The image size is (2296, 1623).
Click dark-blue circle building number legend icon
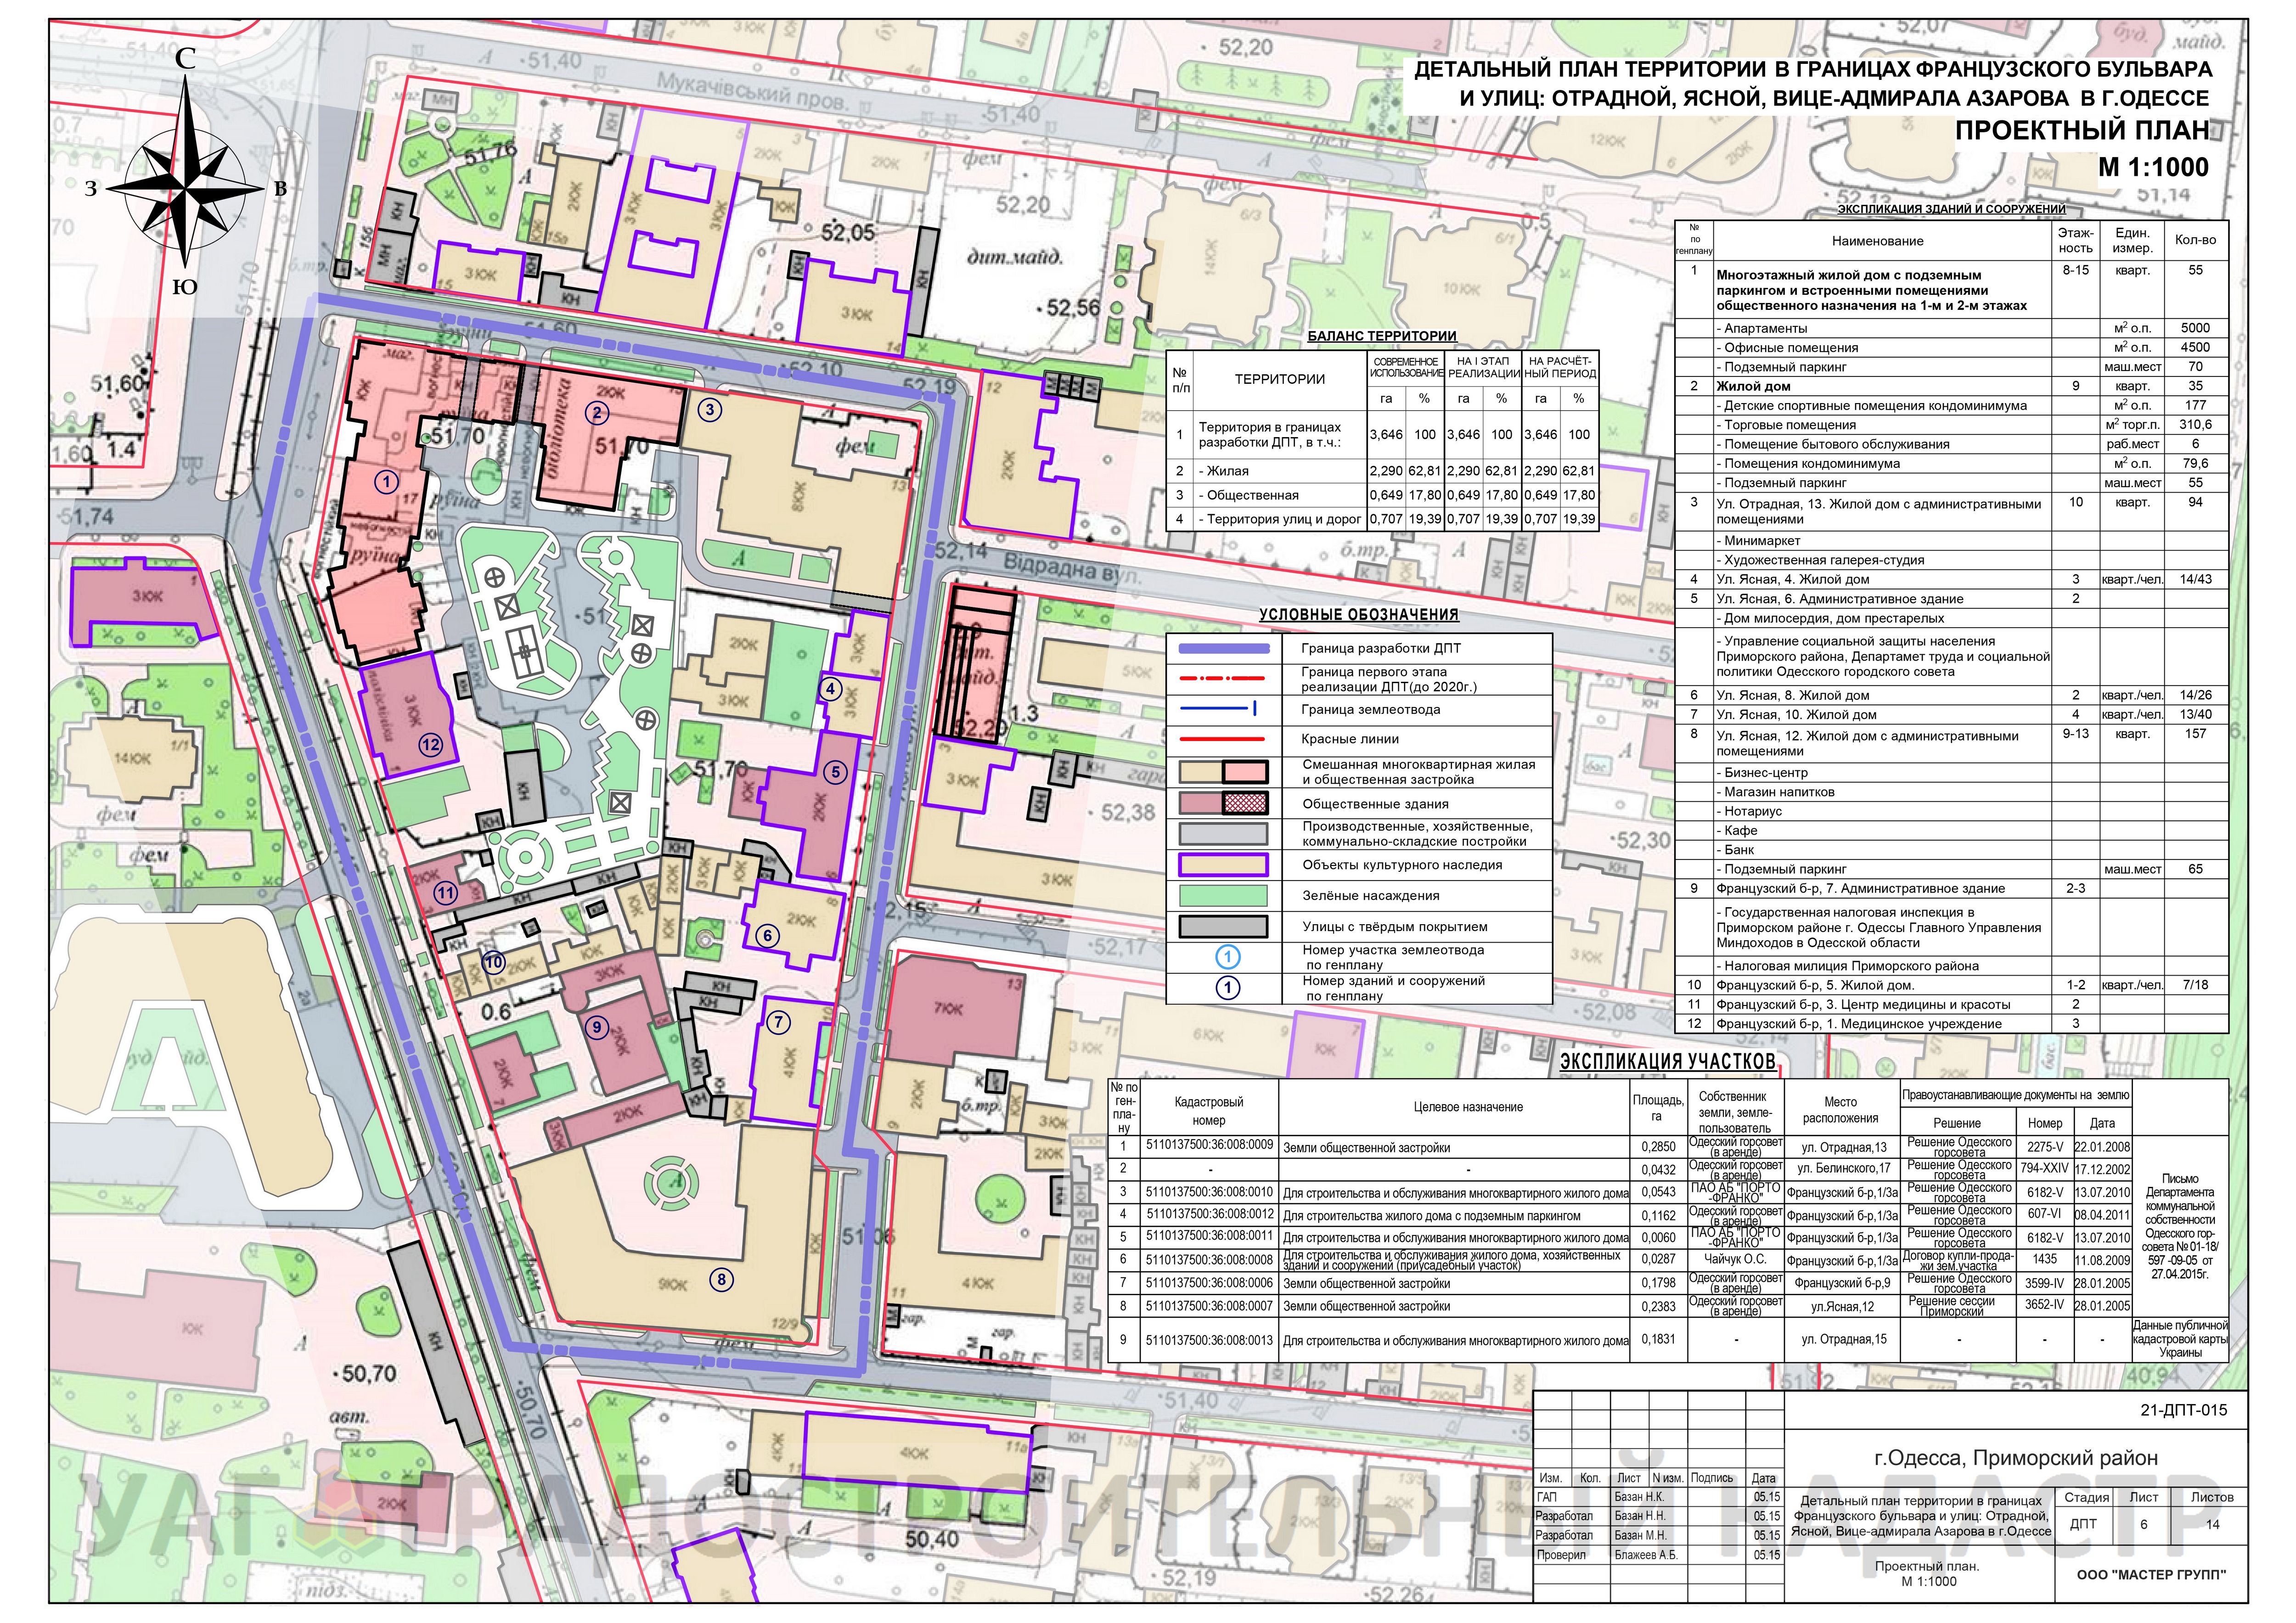point(1227,988)
